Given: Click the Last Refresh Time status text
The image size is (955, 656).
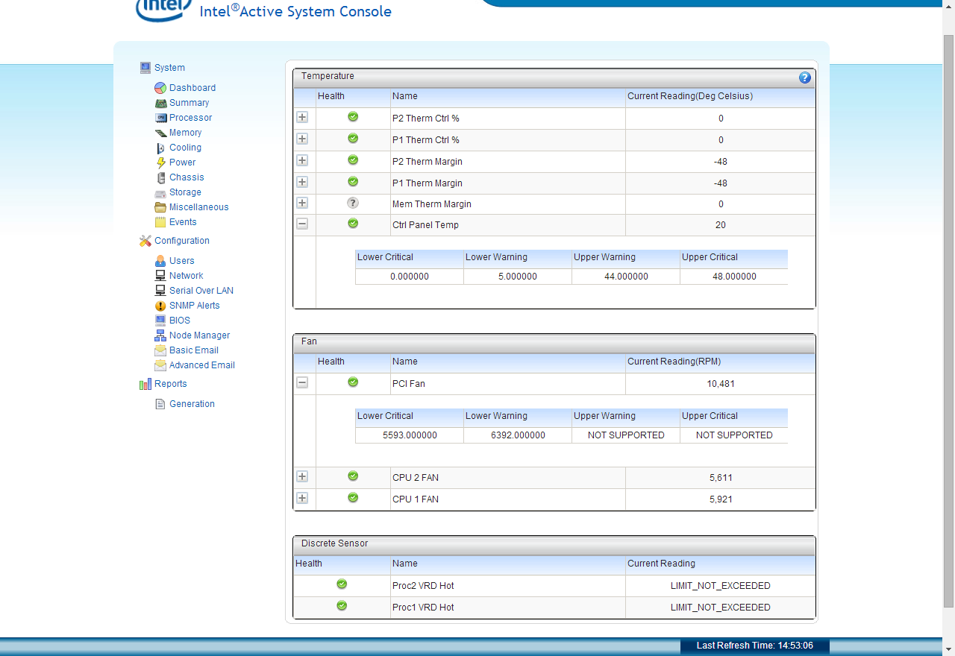Looking at the screenshot, I should pos(754,646).
